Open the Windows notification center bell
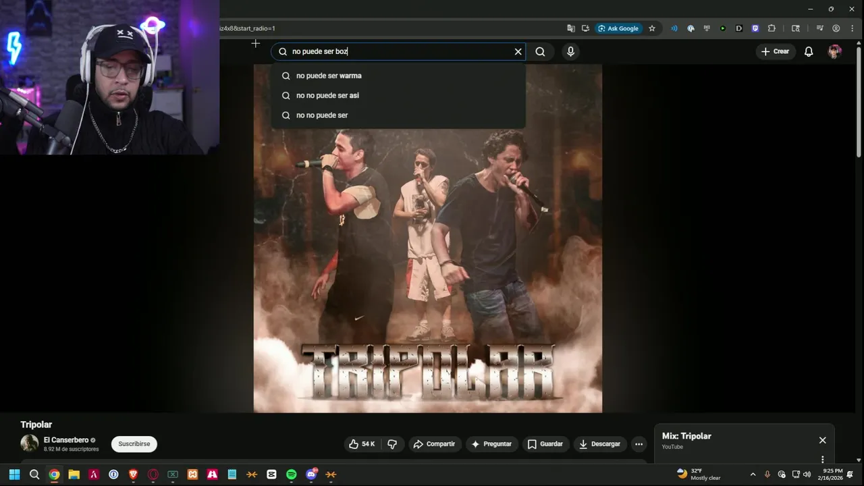864x486 pixels. (x=850, y=474)
